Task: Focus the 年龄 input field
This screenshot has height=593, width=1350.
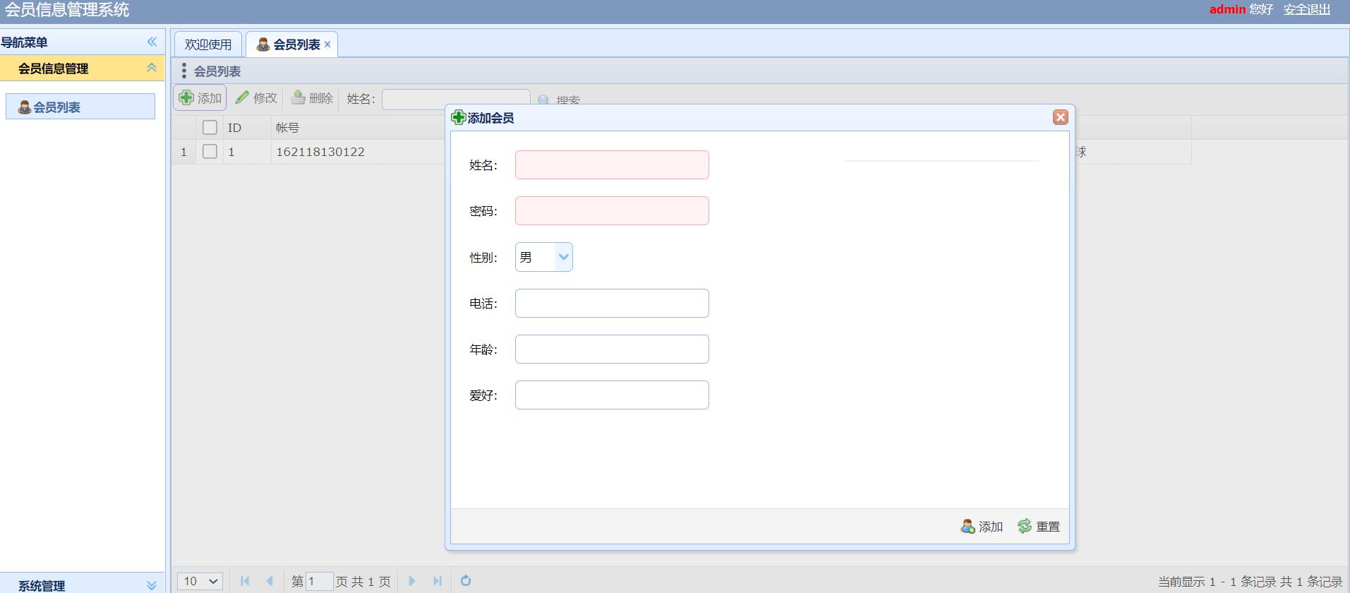Action: [x=612, y=349]
